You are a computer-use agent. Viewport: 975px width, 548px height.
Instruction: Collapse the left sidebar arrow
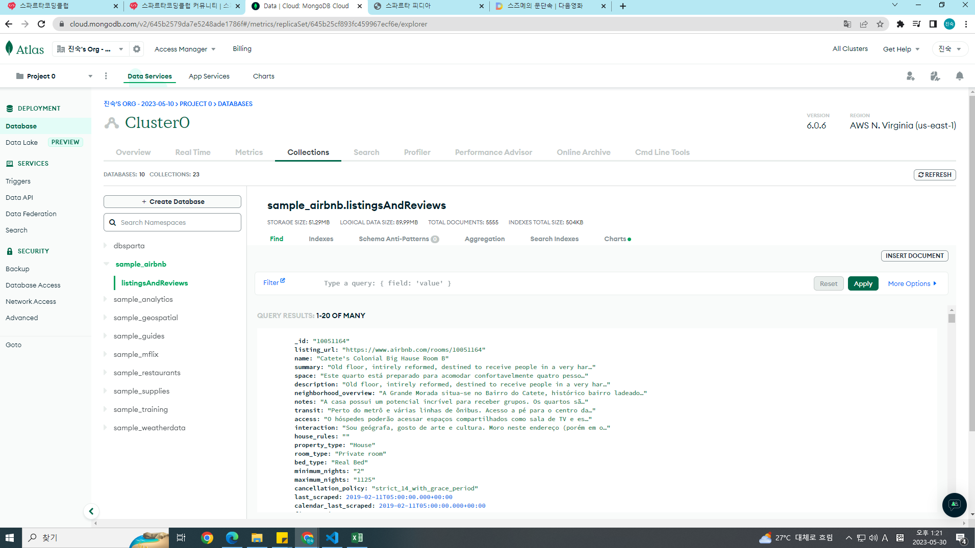[x=91, y=511]
